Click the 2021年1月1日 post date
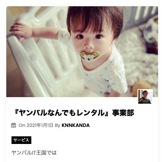165x162 pixels. (x=40, y=125)
